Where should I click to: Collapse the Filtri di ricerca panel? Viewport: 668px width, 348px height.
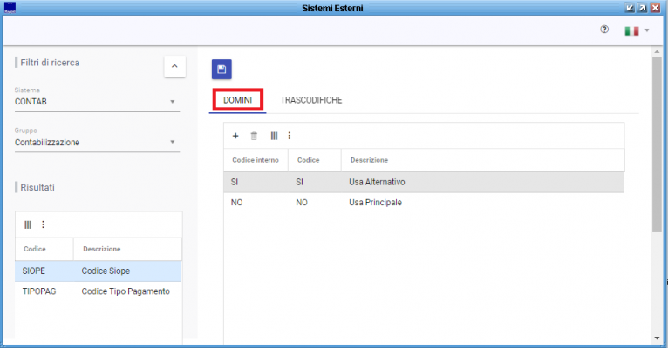click(x=174, y=66)
